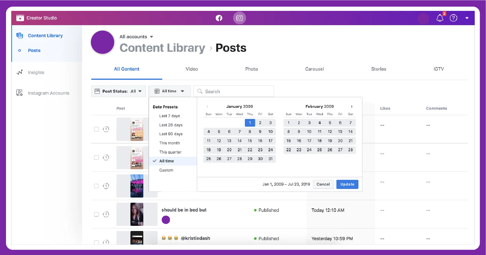The image size is (486, 255).
Task: Cancel the date range selection
Action: coord(323,184)
